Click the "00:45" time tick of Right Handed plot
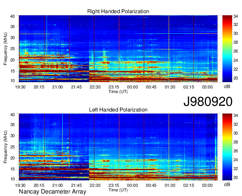The image size is (242, 196). coord(151,87)
